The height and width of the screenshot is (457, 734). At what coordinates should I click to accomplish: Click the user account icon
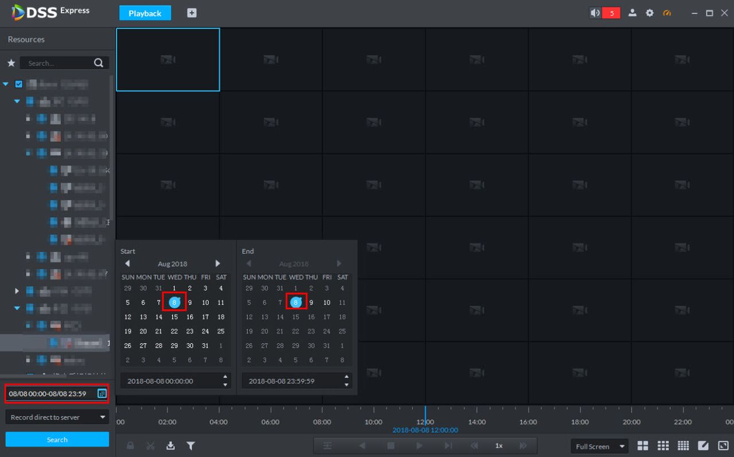coord(633,13)
